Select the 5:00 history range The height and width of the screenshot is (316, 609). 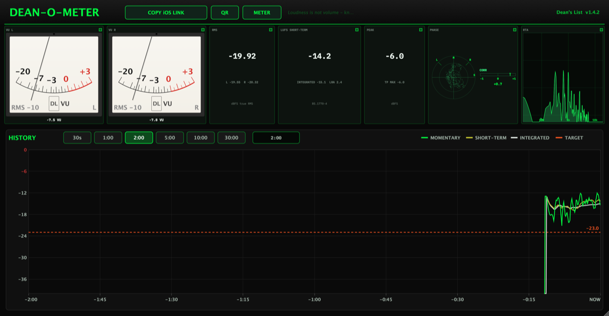[170, 138]
